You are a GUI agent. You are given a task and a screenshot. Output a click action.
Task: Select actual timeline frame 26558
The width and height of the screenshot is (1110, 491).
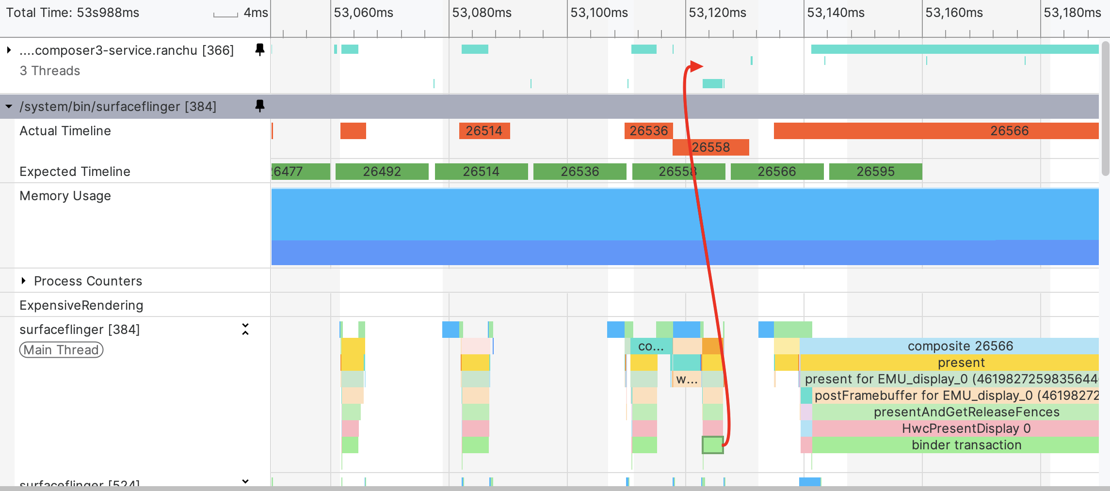[711, 147]
